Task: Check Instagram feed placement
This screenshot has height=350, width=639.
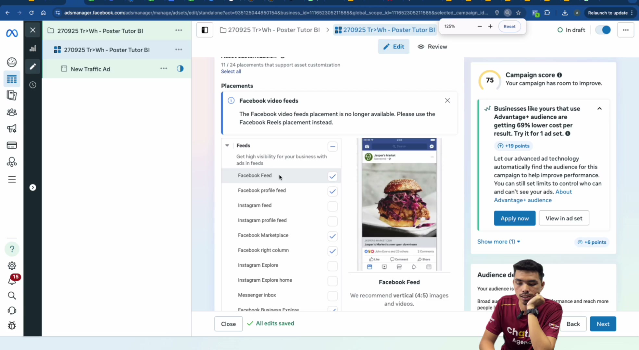Action: pyautogui.click(x=332, y=206)
